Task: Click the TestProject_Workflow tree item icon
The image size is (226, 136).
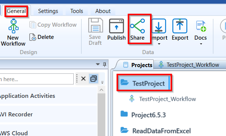Action: (x=132, y=99)
